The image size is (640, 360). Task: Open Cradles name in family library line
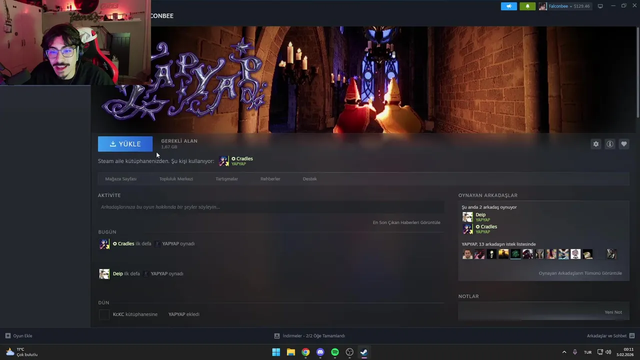pos(244,158)
